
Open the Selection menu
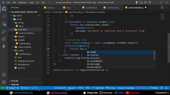point(23,2)
